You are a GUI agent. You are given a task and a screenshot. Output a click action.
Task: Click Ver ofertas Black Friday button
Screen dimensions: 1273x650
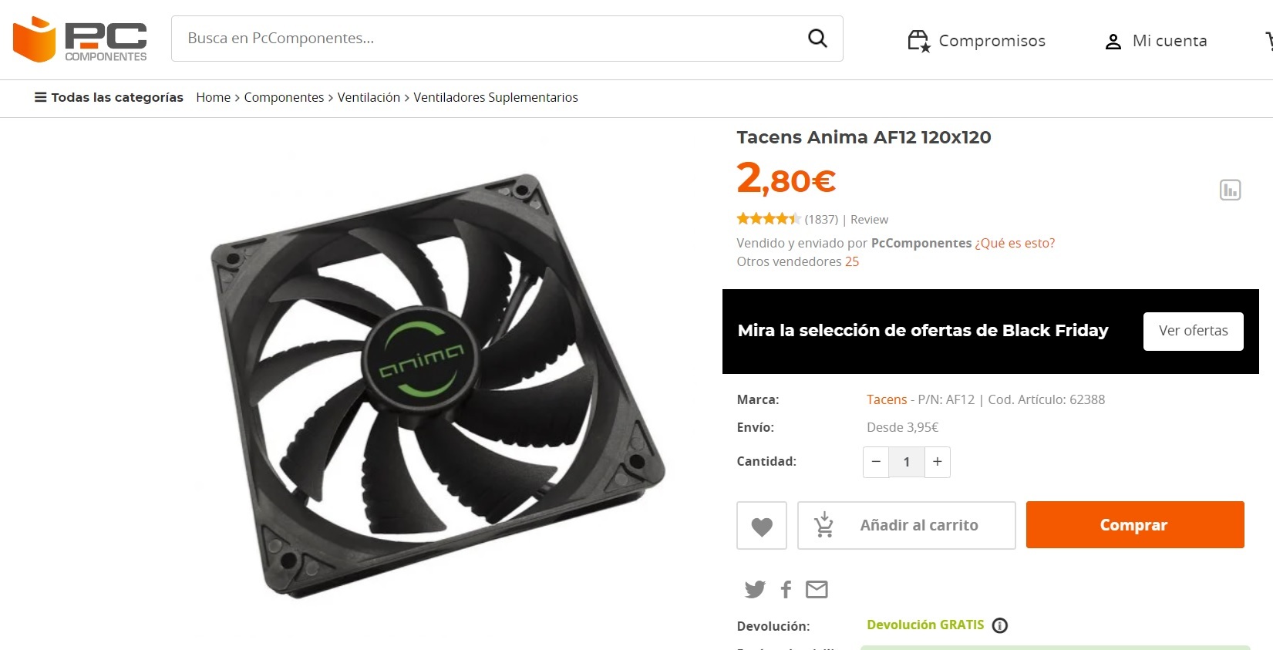click(x=1193, y=331)
